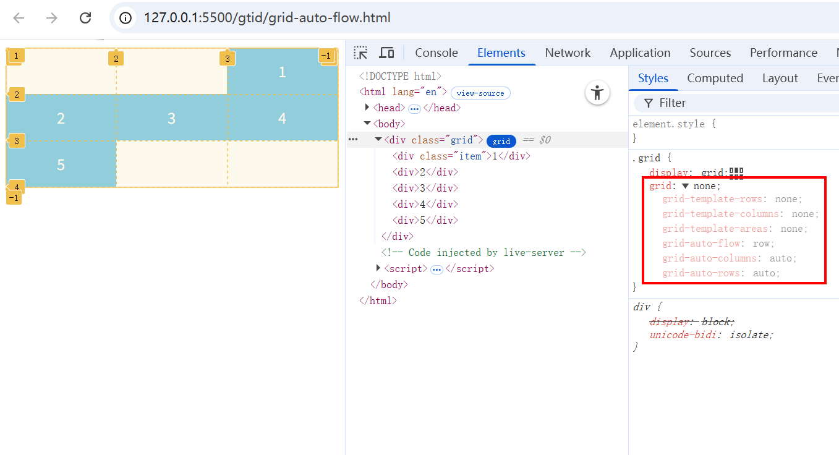Open the Performance tab
The image size is (839, 455).
pyautogui.click(x=783, y=53)
